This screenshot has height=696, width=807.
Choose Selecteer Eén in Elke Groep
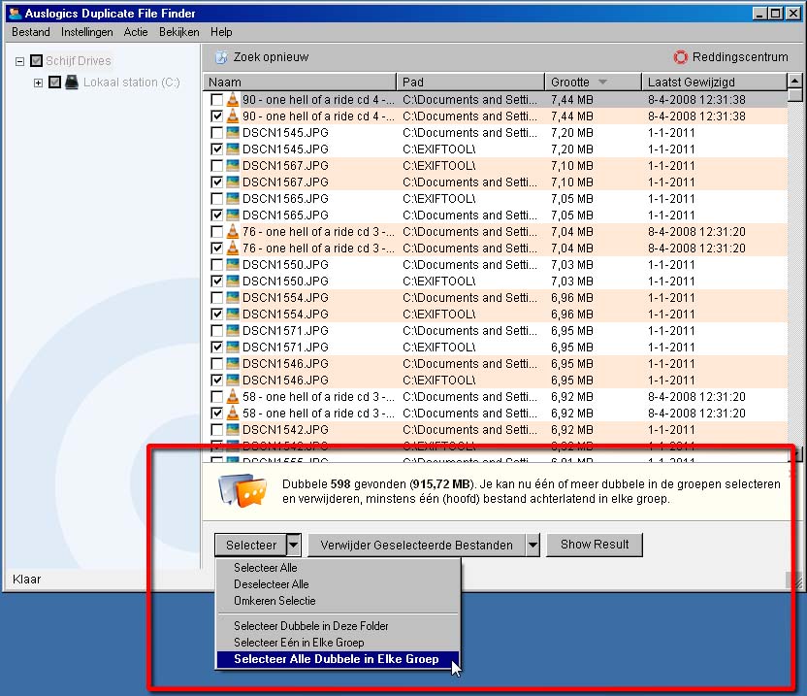(338, 643)
